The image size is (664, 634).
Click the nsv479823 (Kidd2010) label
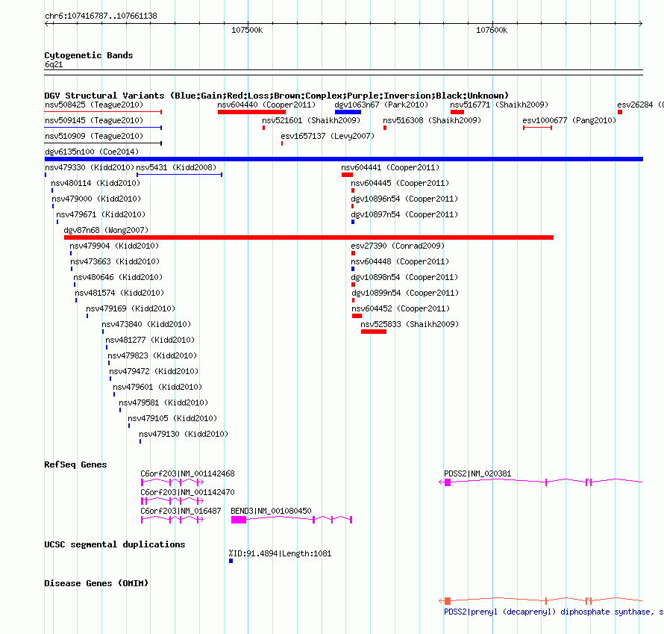coord(152,355)
